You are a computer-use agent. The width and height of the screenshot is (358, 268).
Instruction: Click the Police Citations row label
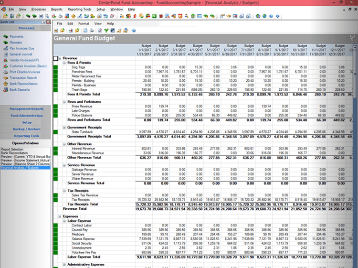point(82,116)
